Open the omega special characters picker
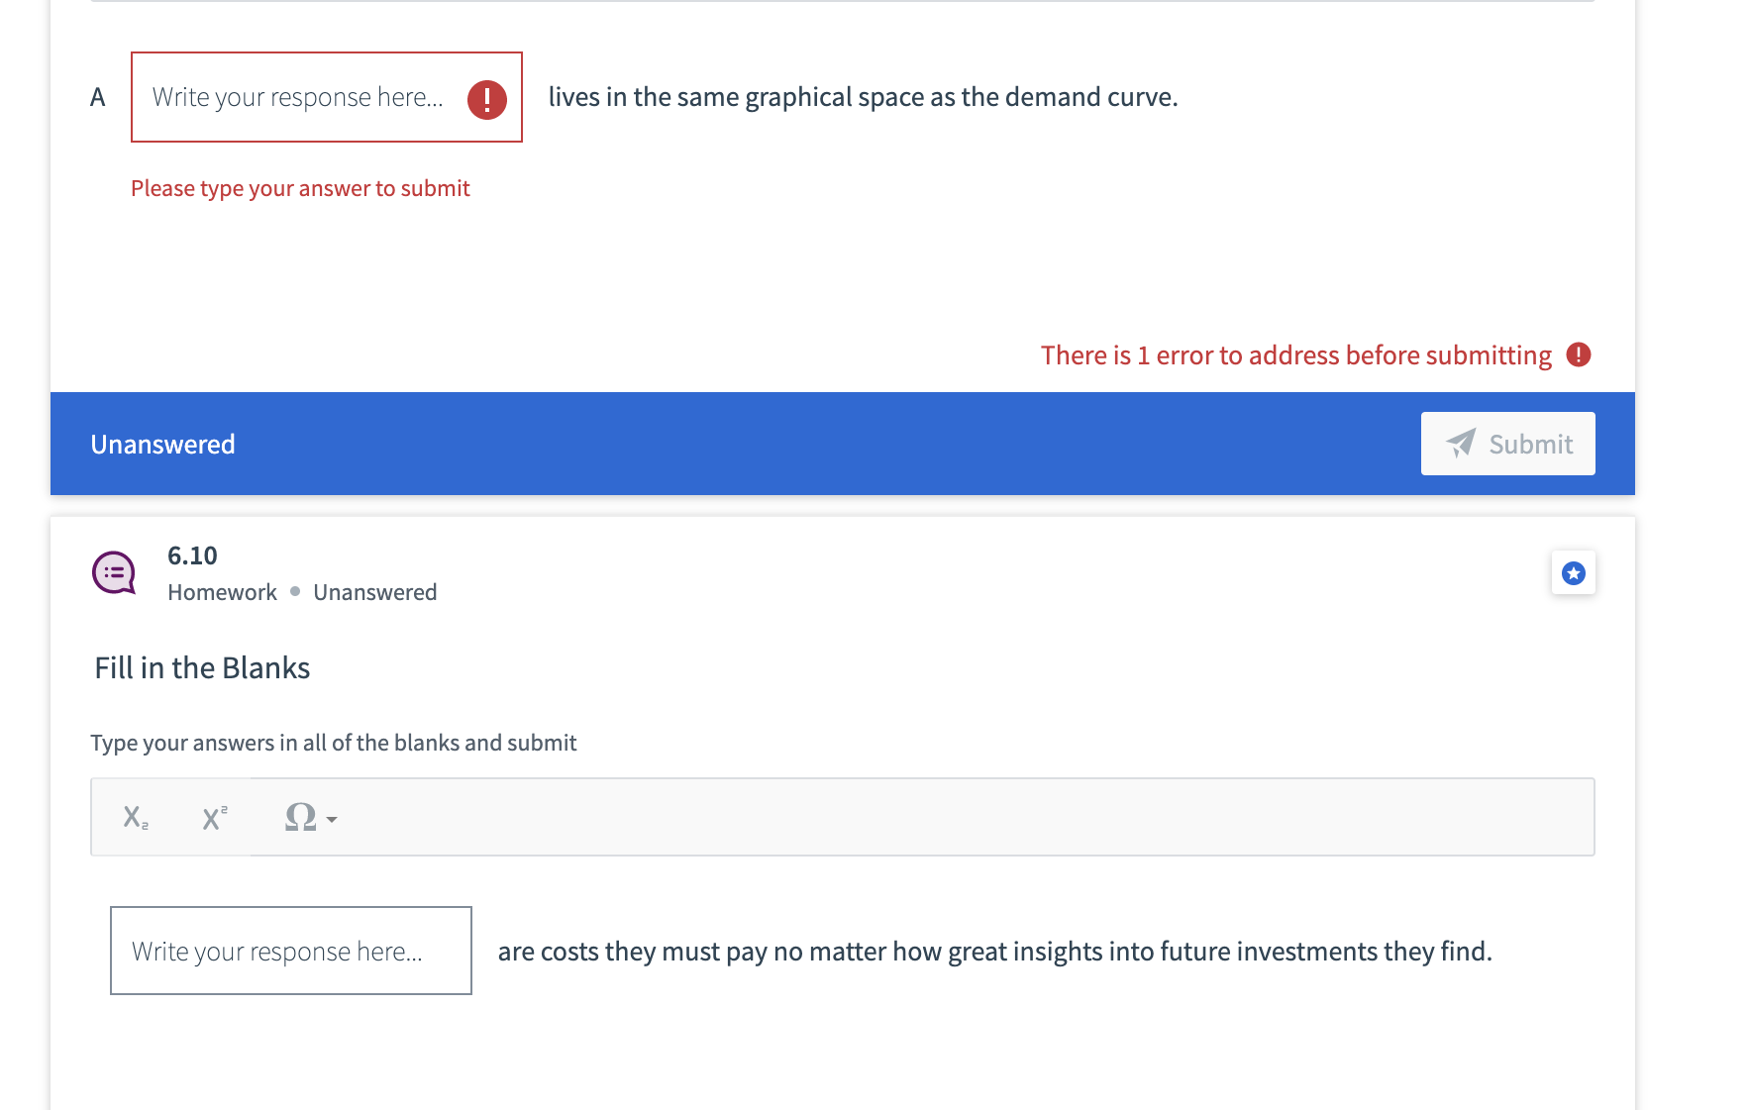The width and height of the screenshot is (1750, 1110). (300, 816)
